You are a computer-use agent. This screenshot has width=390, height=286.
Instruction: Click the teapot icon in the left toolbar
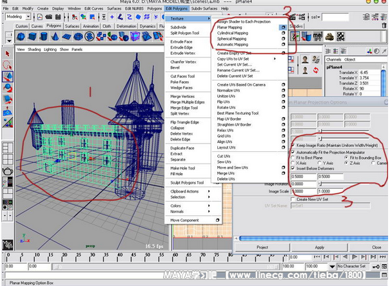(x=8, y=171)
